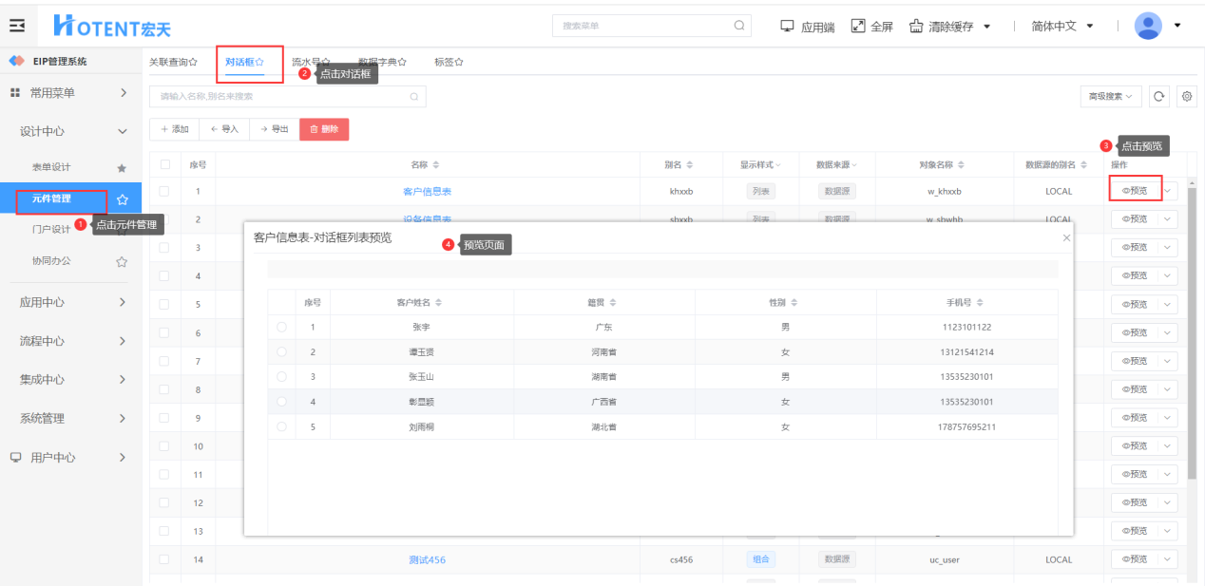
Task: Switch to the 关联查询 tab
Action: [173, 62]
